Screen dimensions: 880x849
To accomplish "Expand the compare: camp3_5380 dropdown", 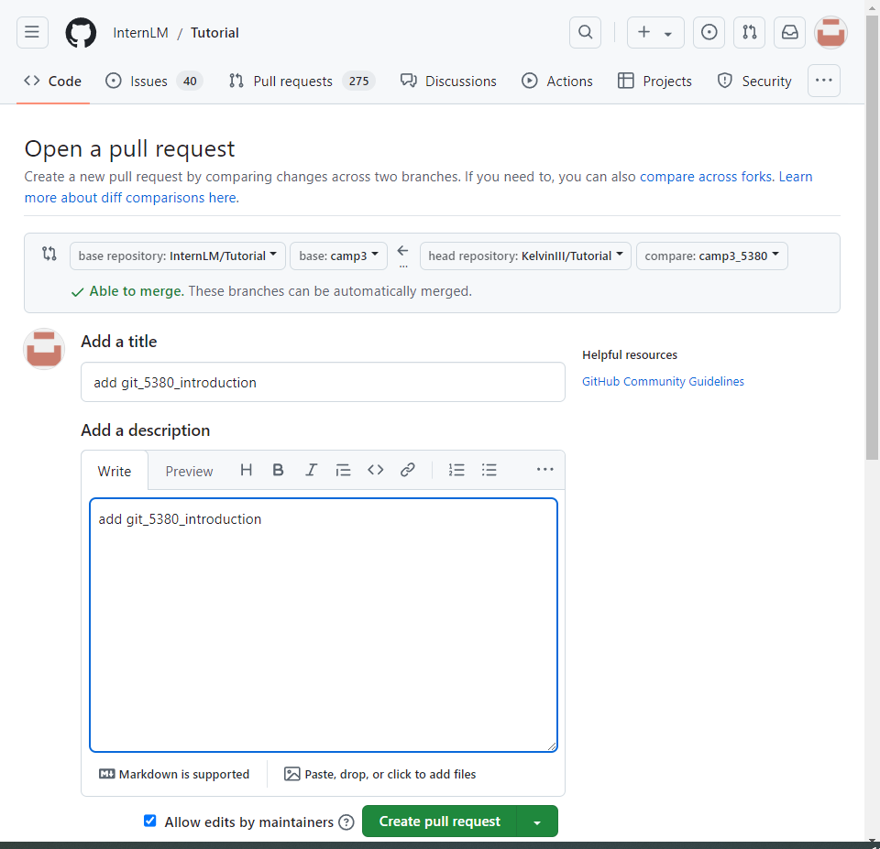I will tap(711, 256).
